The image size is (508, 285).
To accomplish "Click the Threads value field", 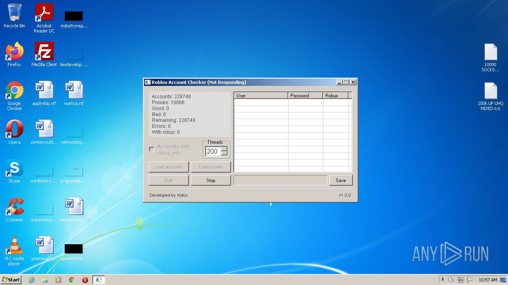I will pos(213,151).
